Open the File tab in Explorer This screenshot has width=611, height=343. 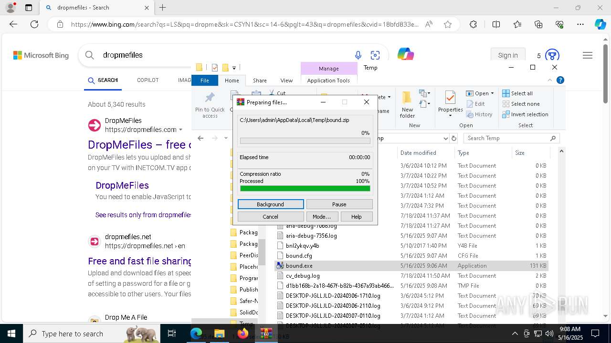click(205, 81)
